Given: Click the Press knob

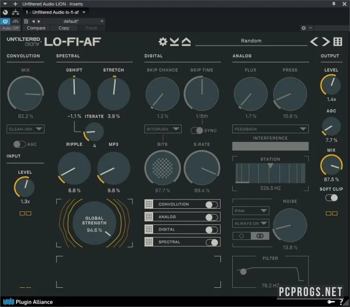Looking at the screenshot, I should 290,93.
